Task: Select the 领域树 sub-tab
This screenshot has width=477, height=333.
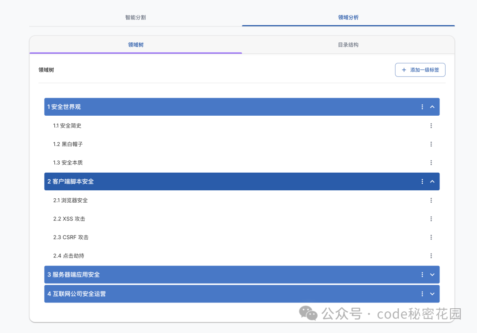Action: [136, 45]
